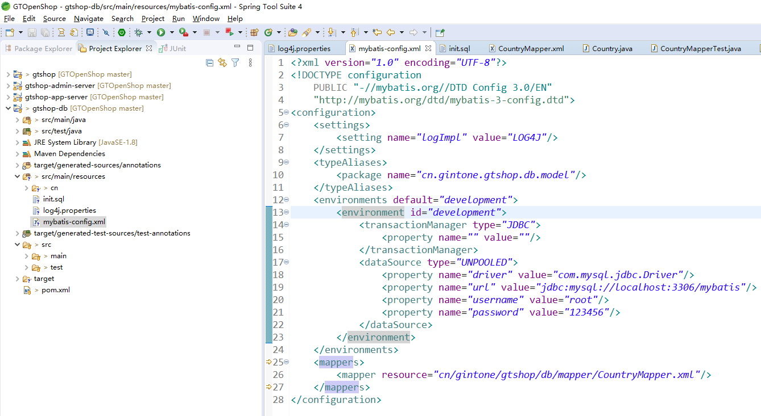Click the Save disk icon in toolbar
Screen dimensions: 761x416
pyautogui.click(x=31, y=33)
